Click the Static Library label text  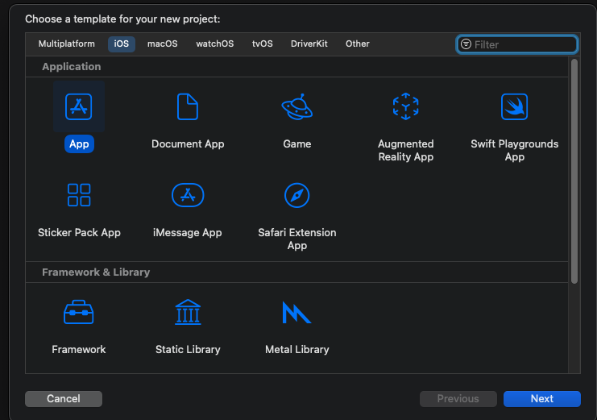(188, 350)
